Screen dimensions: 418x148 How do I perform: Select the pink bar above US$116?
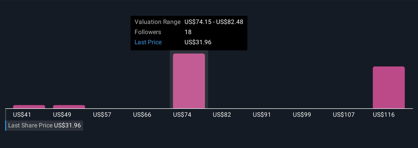coord(389,87)
